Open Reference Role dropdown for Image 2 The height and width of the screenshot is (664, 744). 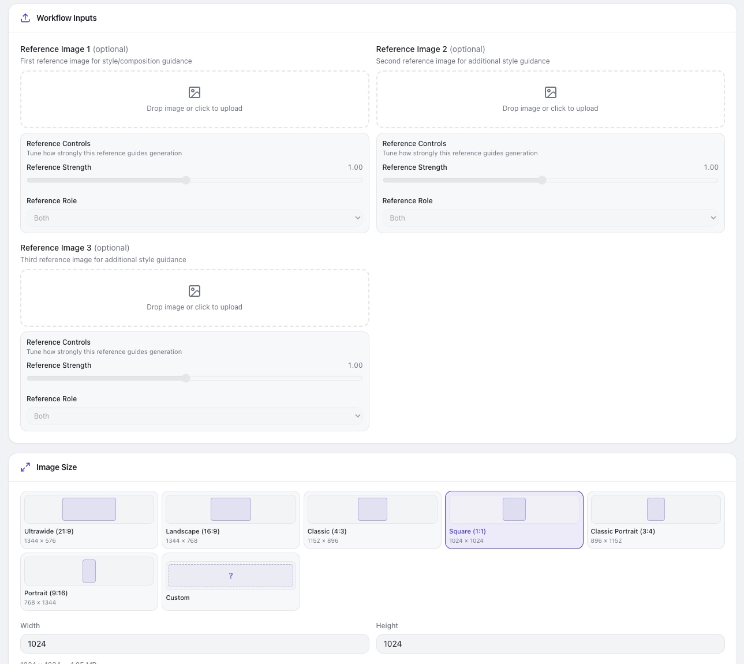[x=551, y=218]
